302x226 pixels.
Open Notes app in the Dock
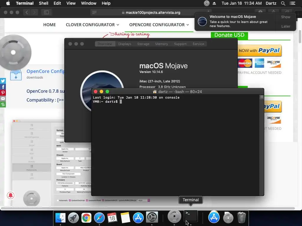[125, 218]
